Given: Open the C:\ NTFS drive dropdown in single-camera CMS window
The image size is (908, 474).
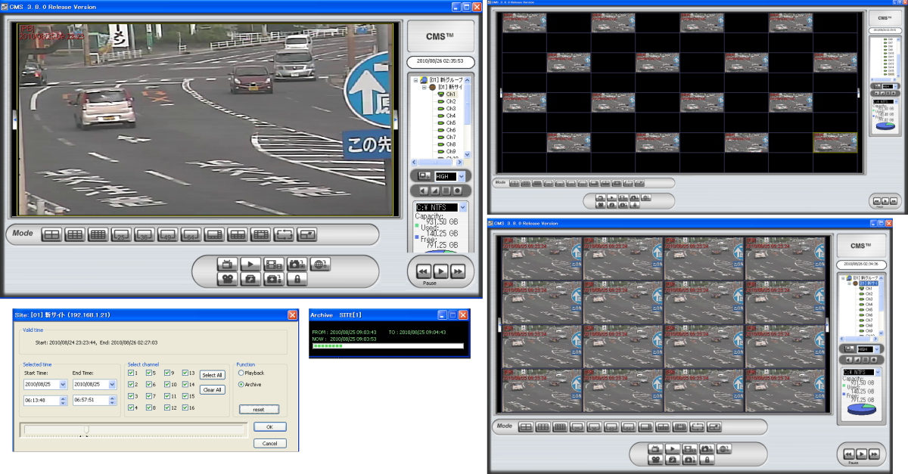Looking at the screenshot, I should [463, 206].
